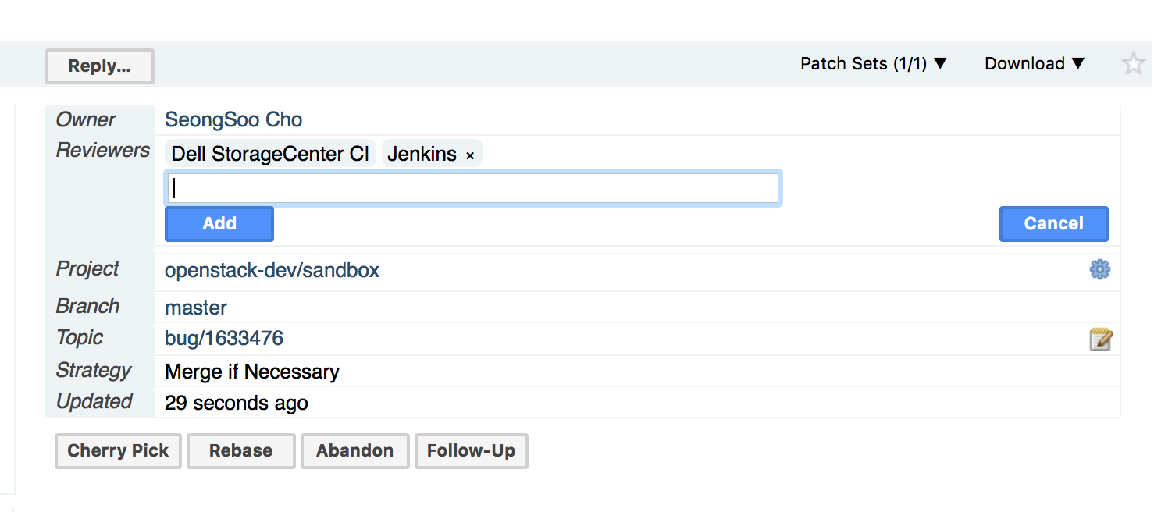The height and width of the screenshot is (512, 1154).
Task: Rebase the change with the Rebase button
Action: coord(240,451)
